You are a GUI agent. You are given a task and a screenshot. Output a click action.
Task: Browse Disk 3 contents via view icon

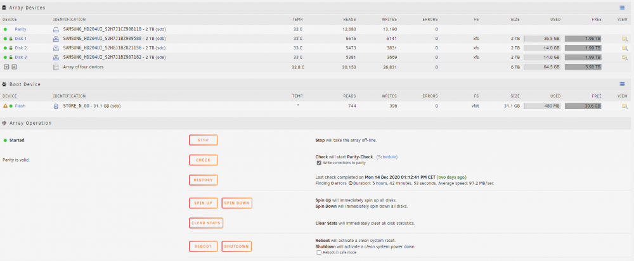[x=624, y=58]
